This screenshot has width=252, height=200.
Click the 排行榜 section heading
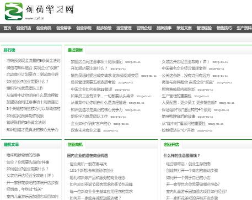coord(9,50)
